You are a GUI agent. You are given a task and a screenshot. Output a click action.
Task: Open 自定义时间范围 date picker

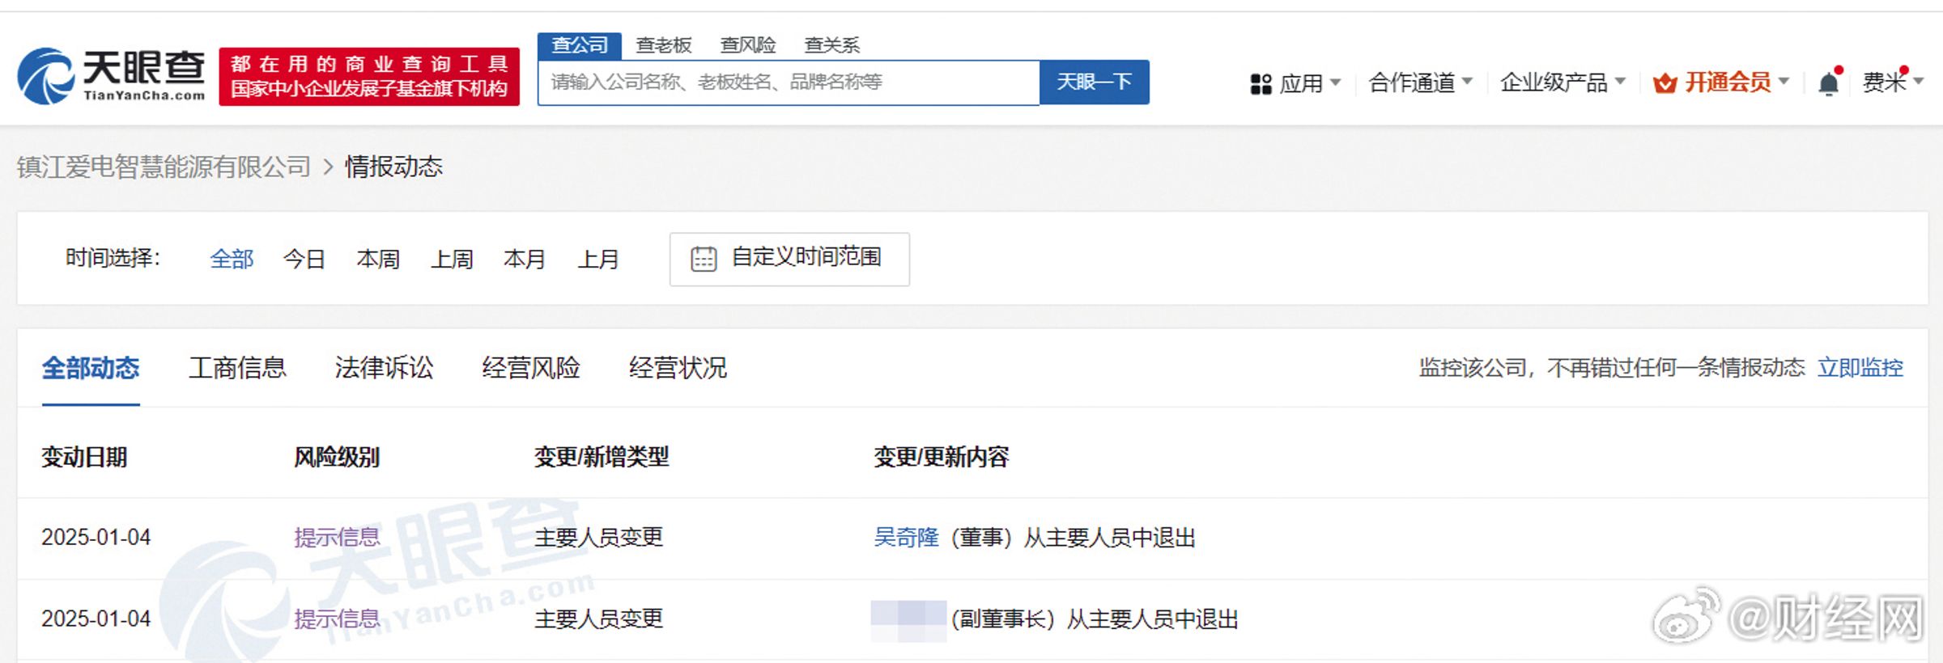[x=789, y=260]
